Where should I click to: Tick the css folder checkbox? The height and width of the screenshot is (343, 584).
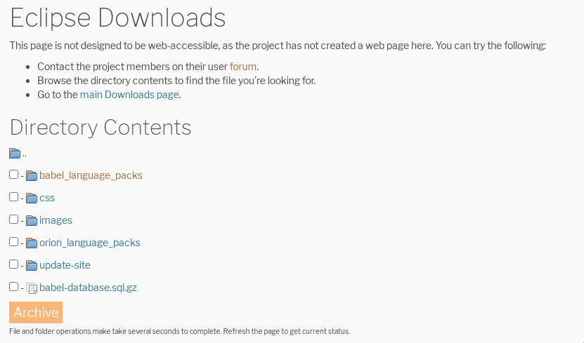point(14,196)
